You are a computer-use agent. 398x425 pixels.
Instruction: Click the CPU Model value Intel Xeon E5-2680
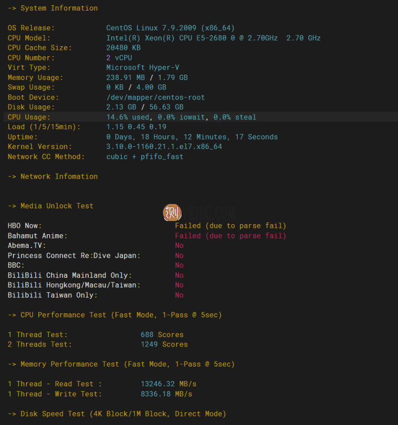click(x=213, y=38)
